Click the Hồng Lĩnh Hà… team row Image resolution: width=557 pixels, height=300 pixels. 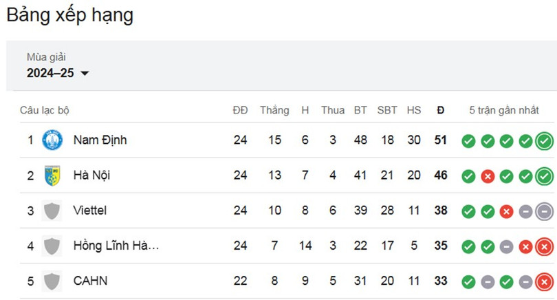pos(286,246)
